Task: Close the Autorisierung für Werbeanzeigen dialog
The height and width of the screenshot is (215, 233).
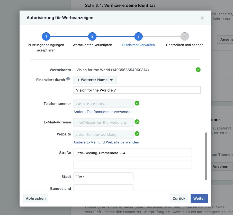Action: [x=202, y=18]
